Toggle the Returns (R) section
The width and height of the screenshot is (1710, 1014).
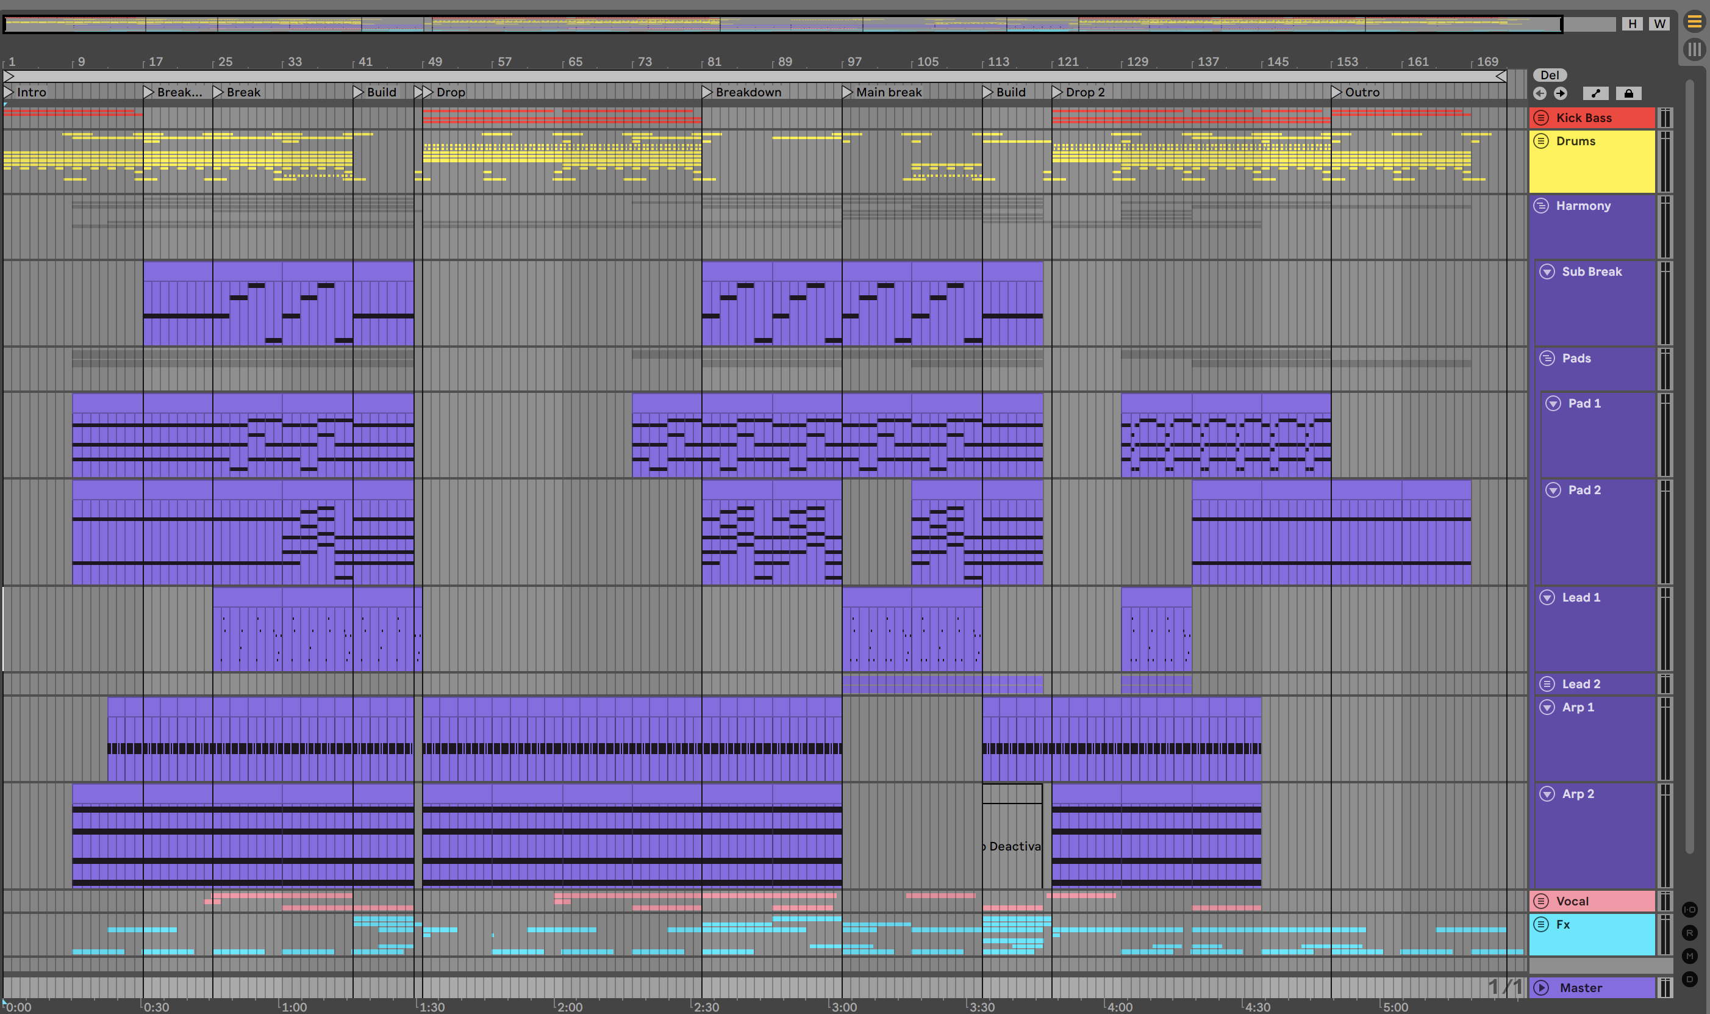pos(1689,933)
